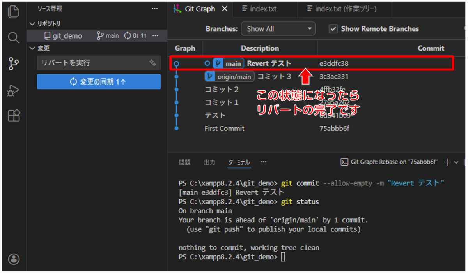This screenshot has height=273, width=468.
Task: Open Run and Debug view
Action: [13, 90]
